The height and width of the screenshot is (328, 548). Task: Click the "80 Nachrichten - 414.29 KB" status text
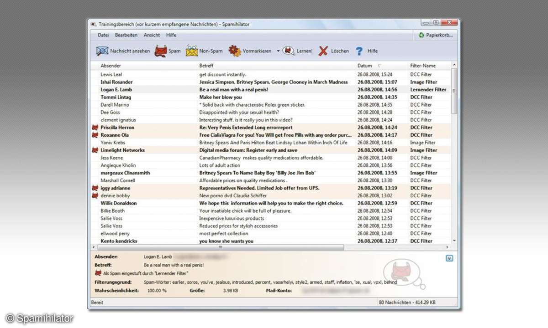click(407, 302)
